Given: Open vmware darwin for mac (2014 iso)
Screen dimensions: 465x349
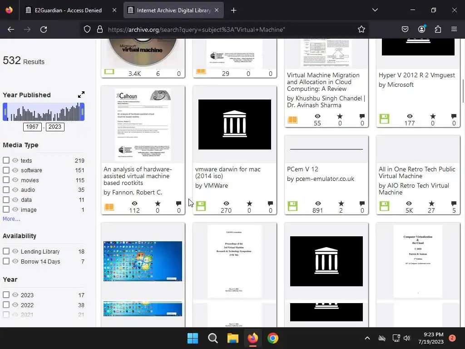Looking at the screenshot, I should tap(228, 172).
